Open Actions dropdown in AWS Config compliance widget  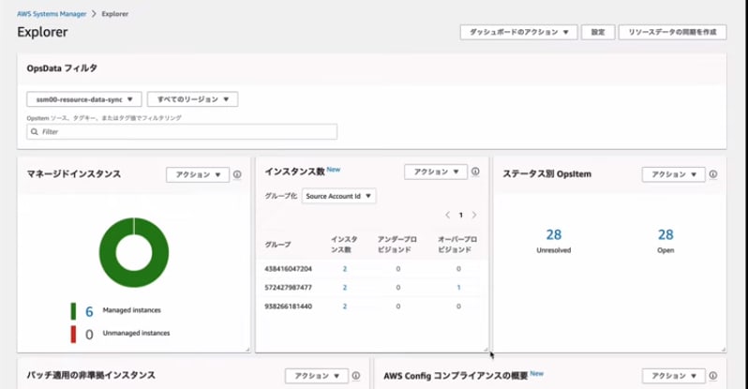(674, 376)
